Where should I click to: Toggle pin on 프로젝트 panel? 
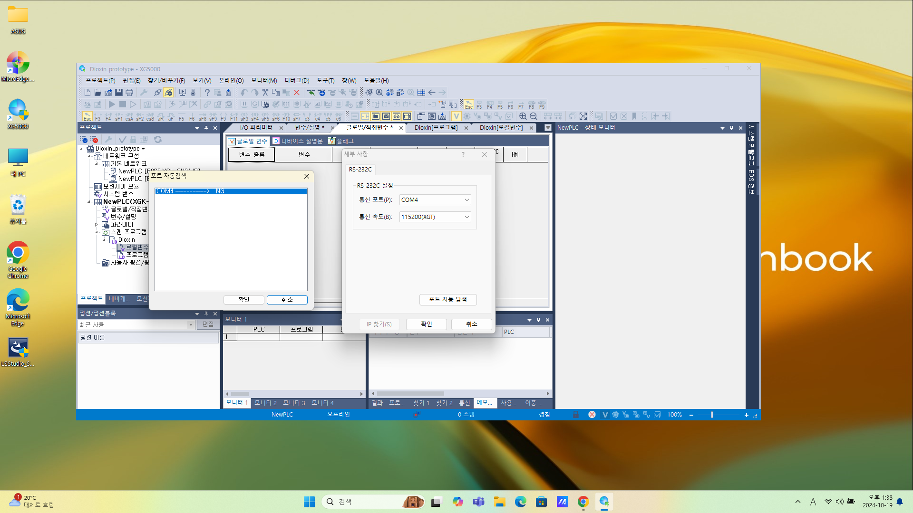206,128
